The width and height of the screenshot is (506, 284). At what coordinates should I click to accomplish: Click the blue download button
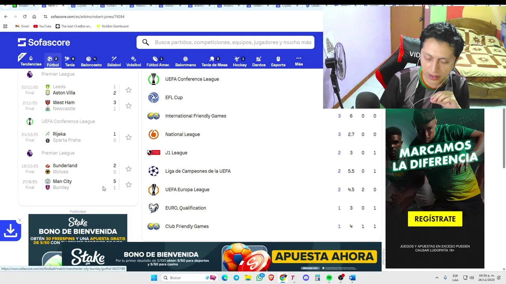pyautogui.click(x=10, y=231)
